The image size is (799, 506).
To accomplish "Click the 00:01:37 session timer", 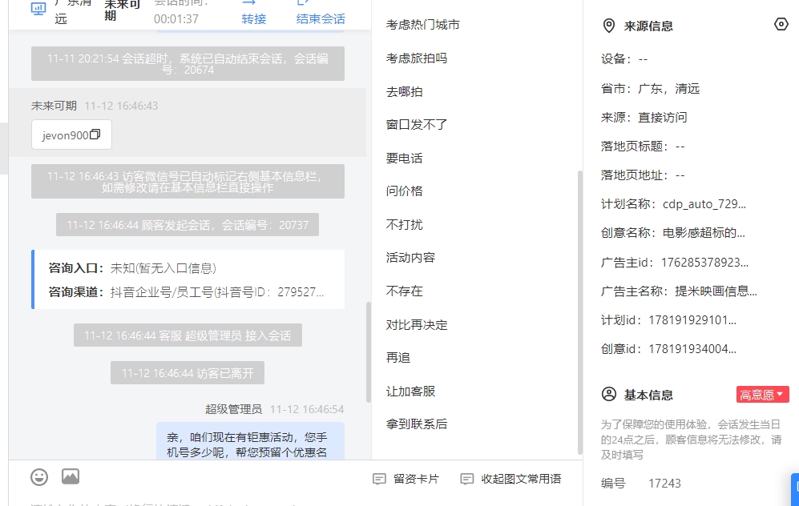I will (x=176, y=19).
